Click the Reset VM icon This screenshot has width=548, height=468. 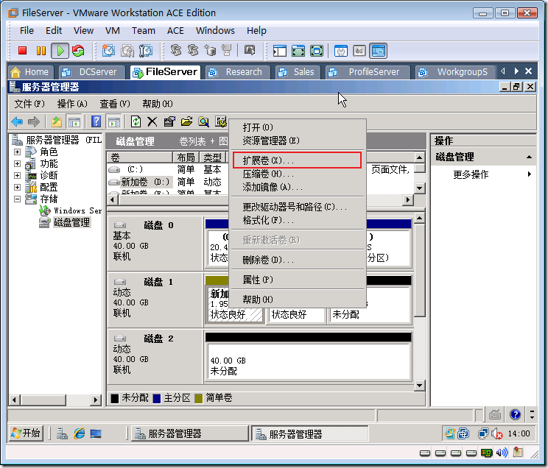pyautogui.click(x=78, y=51)
